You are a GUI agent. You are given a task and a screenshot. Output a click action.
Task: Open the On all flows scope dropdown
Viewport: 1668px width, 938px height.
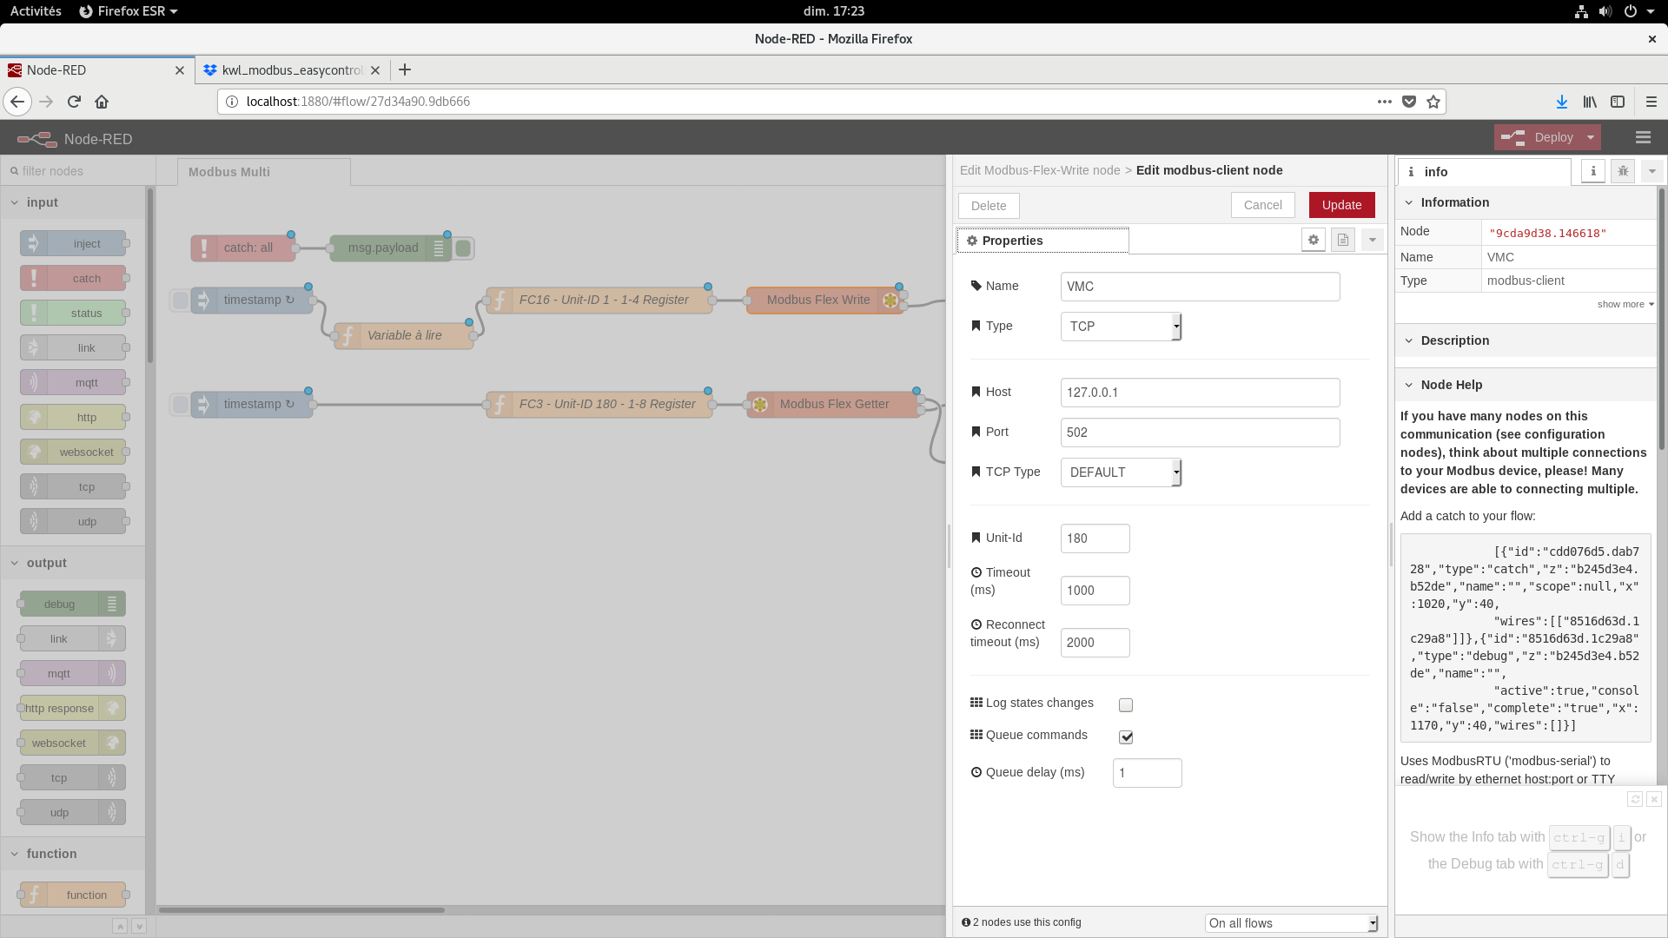[x=1291, y=923]
